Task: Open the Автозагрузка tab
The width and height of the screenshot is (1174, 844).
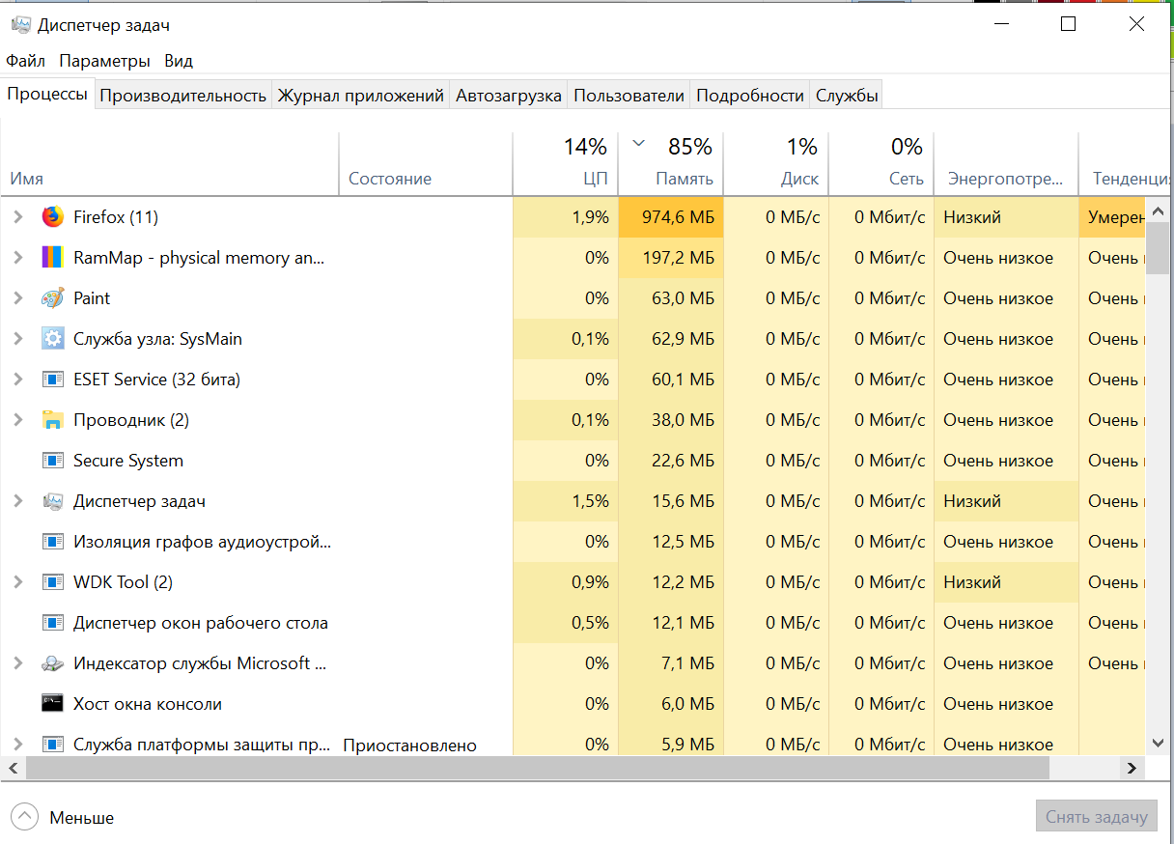Action: pos(509,96)
